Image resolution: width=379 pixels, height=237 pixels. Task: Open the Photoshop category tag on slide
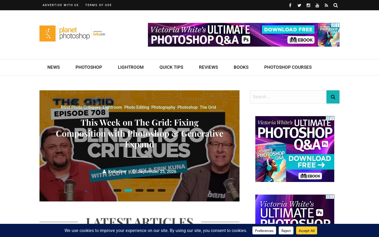tap(187, 107)
